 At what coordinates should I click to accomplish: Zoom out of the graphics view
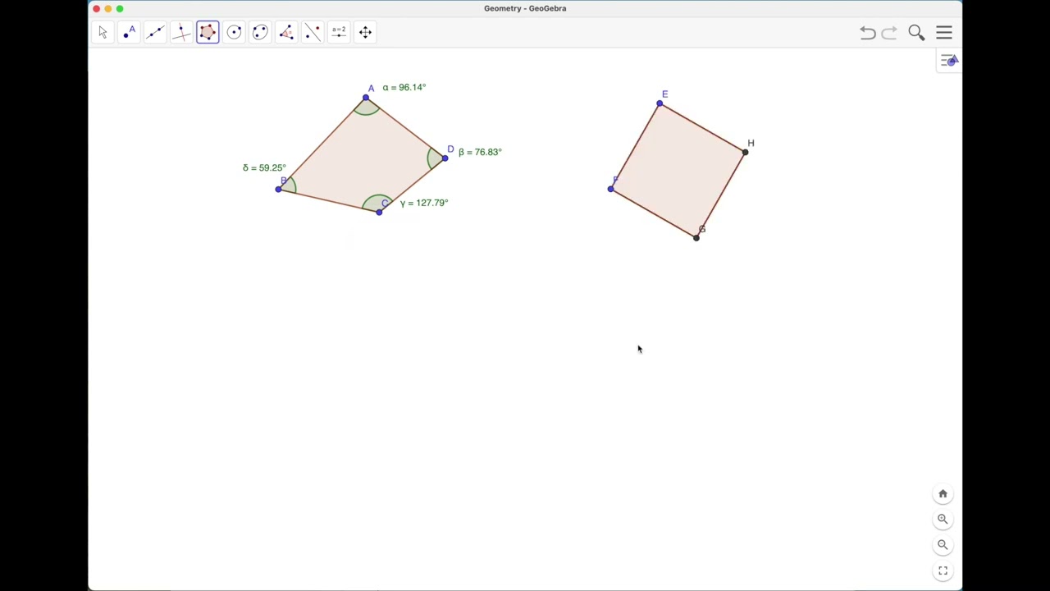point(943,545)
